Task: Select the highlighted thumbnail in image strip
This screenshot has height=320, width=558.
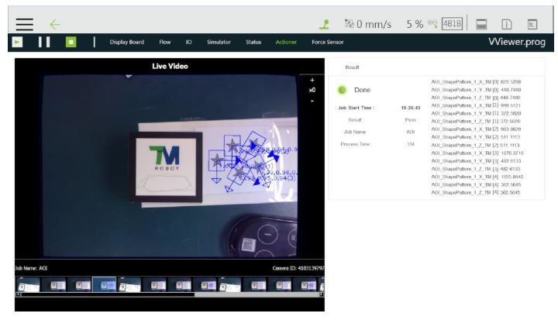Action: [x=104, y=284]
